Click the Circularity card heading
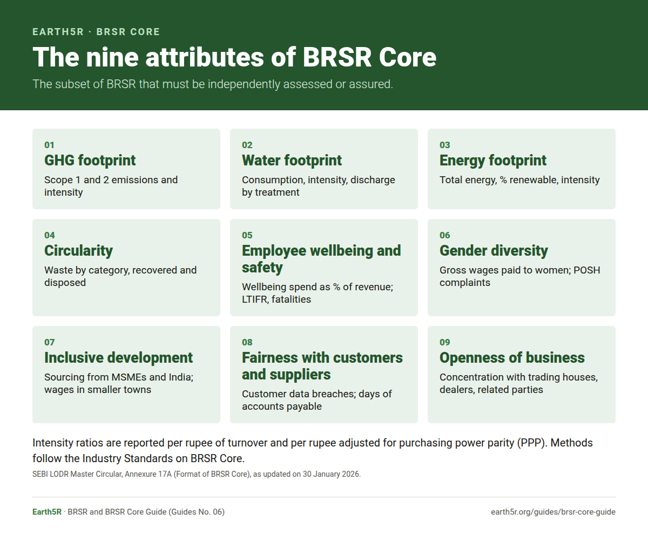 (79, 251)
